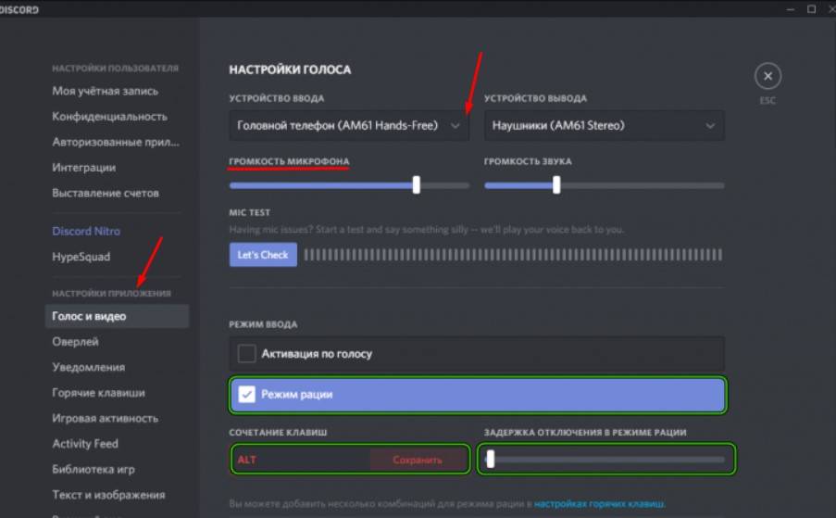Expand output device dropdown Наушники (AM61 Stereo)

click(x=604, y=126)
